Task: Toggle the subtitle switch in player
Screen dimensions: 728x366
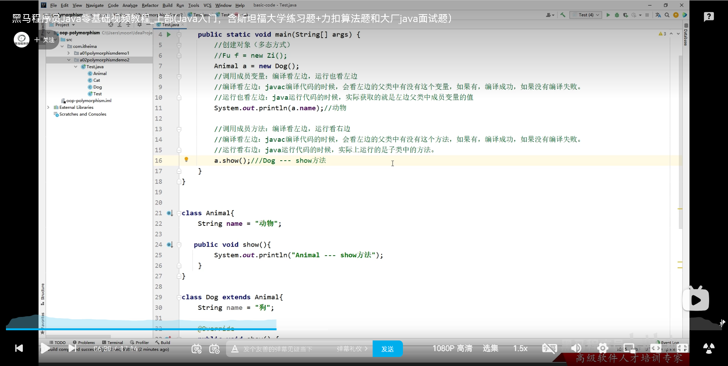Action: click(x=550, y=348)
